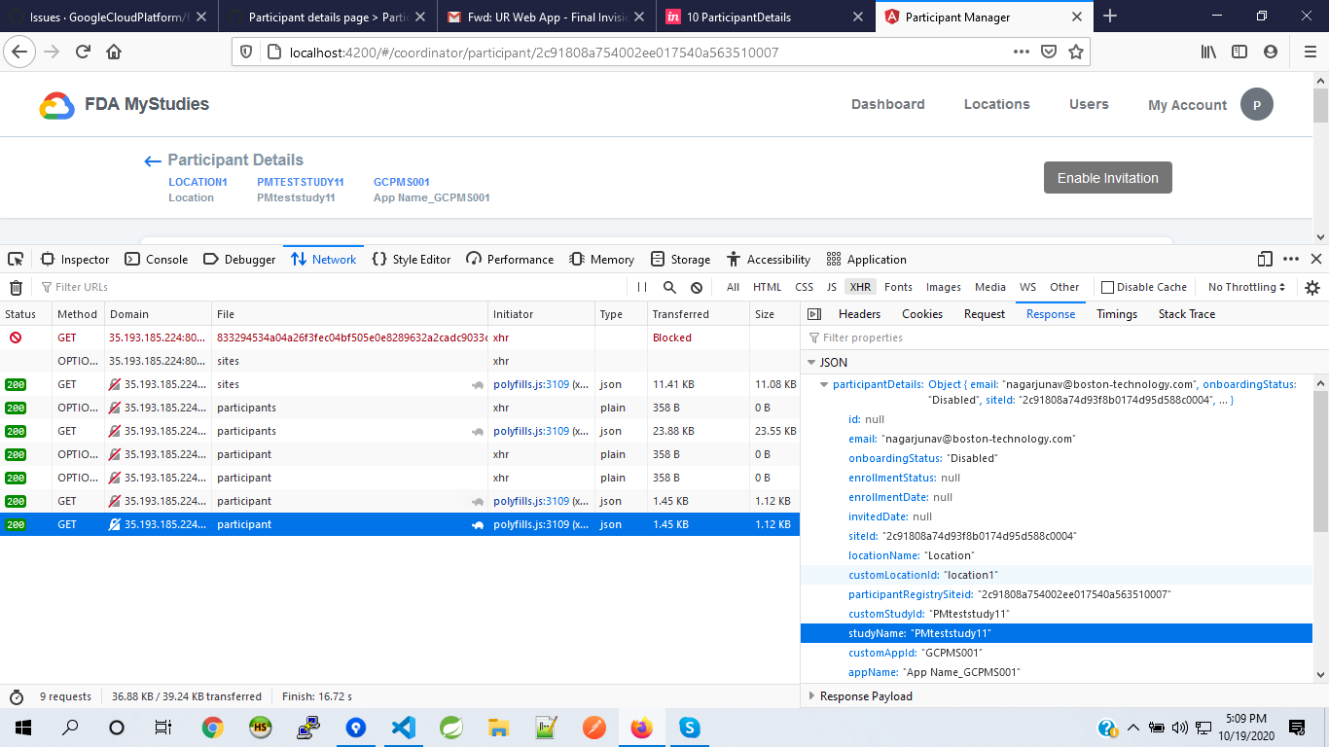This screenshot has height=747, width=1329.
Task: Toggle the JS request filter
Action: coord(831,287)
